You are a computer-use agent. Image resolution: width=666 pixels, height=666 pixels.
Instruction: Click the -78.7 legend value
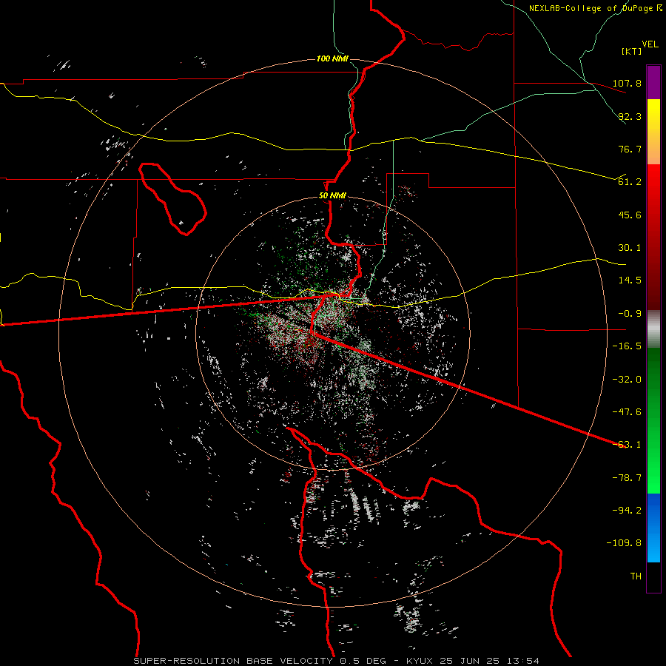pyautogui.click(x=627, y=478)
